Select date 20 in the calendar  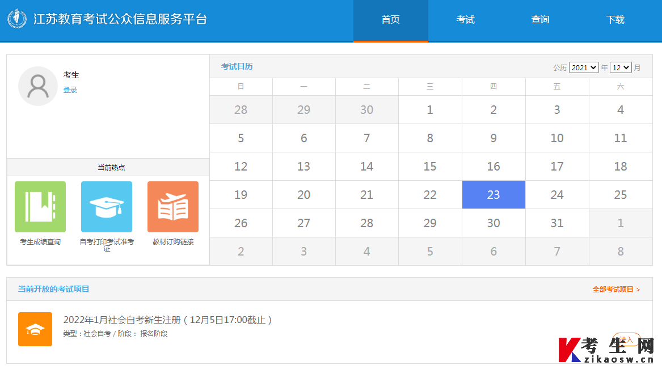point(303,195)
